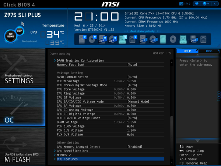Image resolution: width=221 pixels, height=166 pixels.
Task: Select the legacy CD/DVD boot icon without badge
Action: 173,39
